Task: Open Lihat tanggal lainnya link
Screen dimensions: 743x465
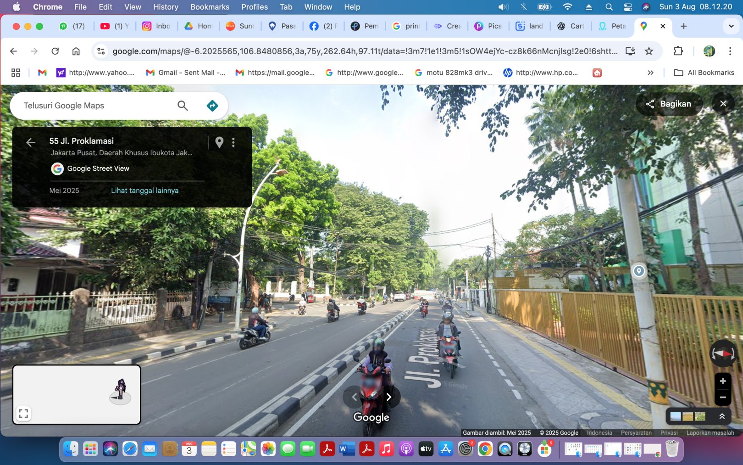Action: coord(144,190)
